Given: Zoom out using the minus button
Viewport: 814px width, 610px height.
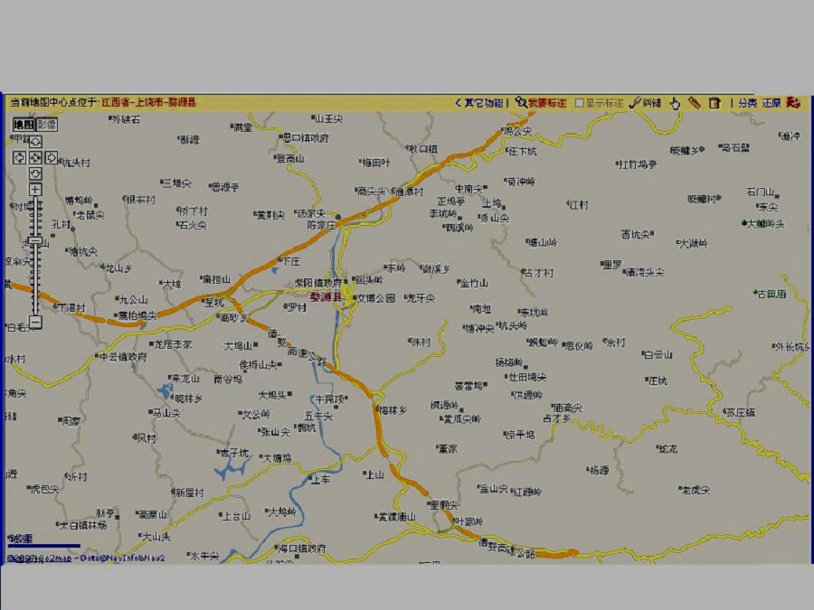Looking at the screenshot, I should tap(35, 322).
